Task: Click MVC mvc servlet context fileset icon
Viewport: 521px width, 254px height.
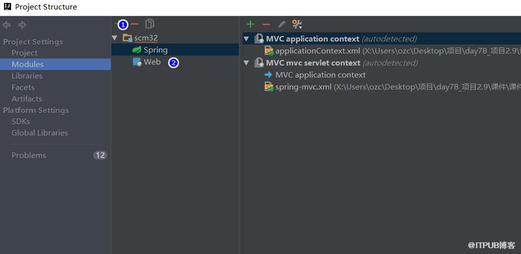Action: point(259,62)
